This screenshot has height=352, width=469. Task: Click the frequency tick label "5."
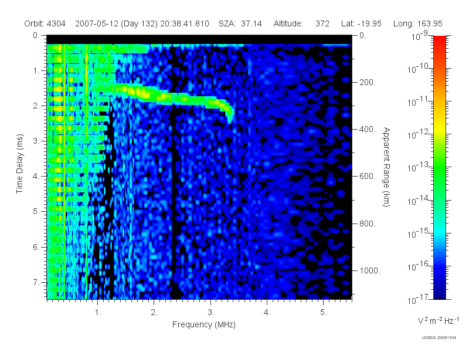(324, 313)
